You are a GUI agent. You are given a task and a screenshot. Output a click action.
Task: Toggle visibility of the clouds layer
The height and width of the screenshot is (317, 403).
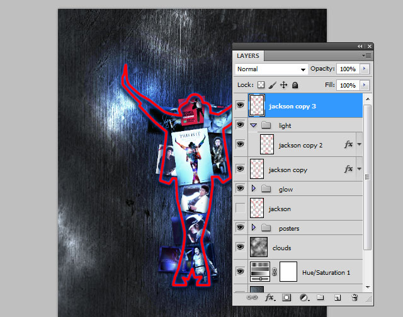[240, 247]
